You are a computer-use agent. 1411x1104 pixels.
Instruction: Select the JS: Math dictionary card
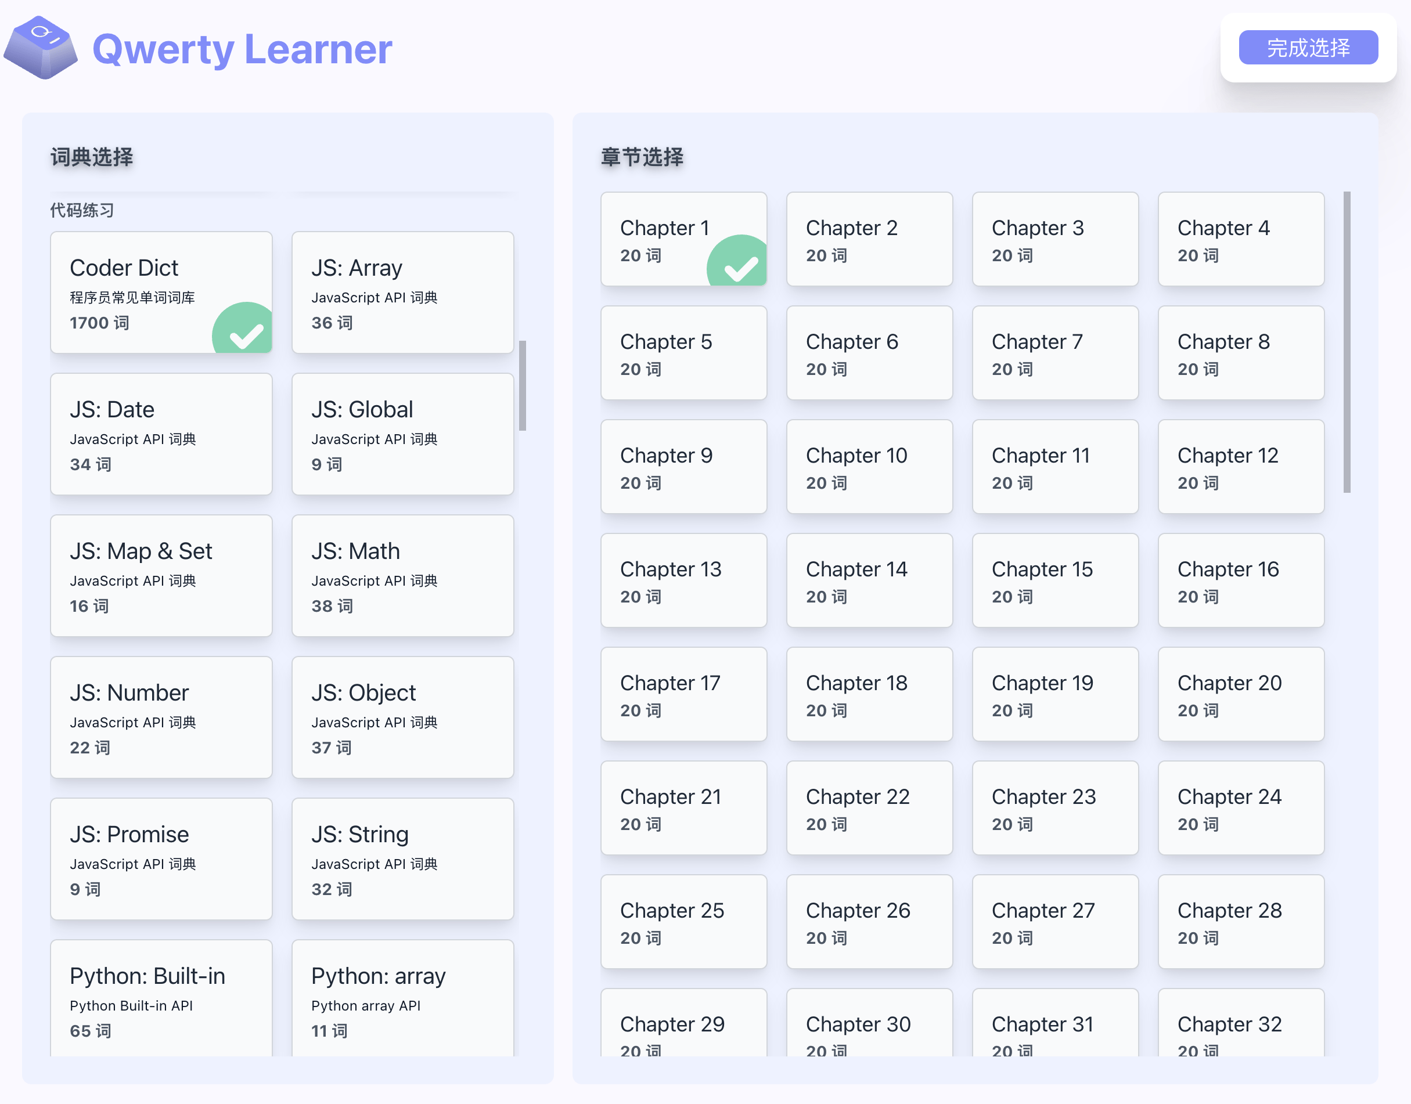click(x=402, y=575)
